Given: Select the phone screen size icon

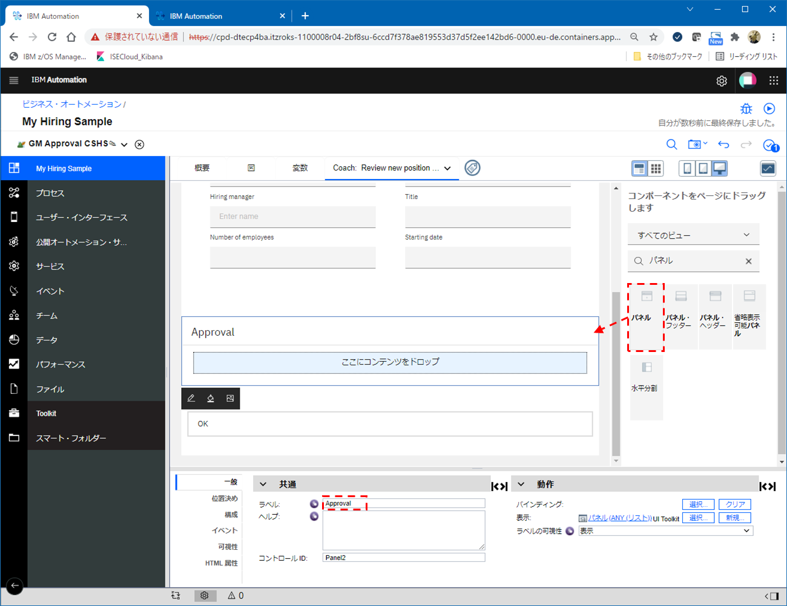Looking at the screenshot, I should pyautogui.click(x=687, y=168).
